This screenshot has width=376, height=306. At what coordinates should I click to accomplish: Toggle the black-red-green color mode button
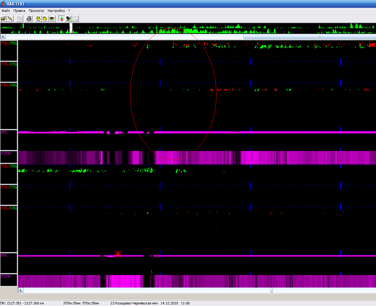pyautogui.click(x=69, y=18)
